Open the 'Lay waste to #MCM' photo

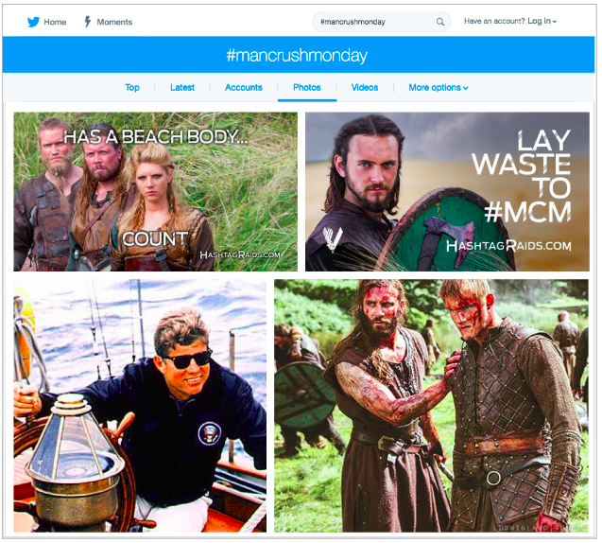(447, 192)
